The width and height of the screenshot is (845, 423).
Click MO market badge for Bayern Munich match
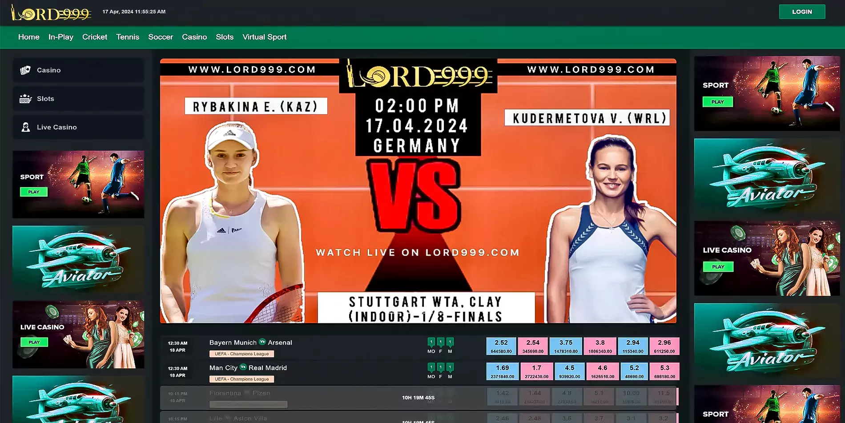[x=431, y=342]
